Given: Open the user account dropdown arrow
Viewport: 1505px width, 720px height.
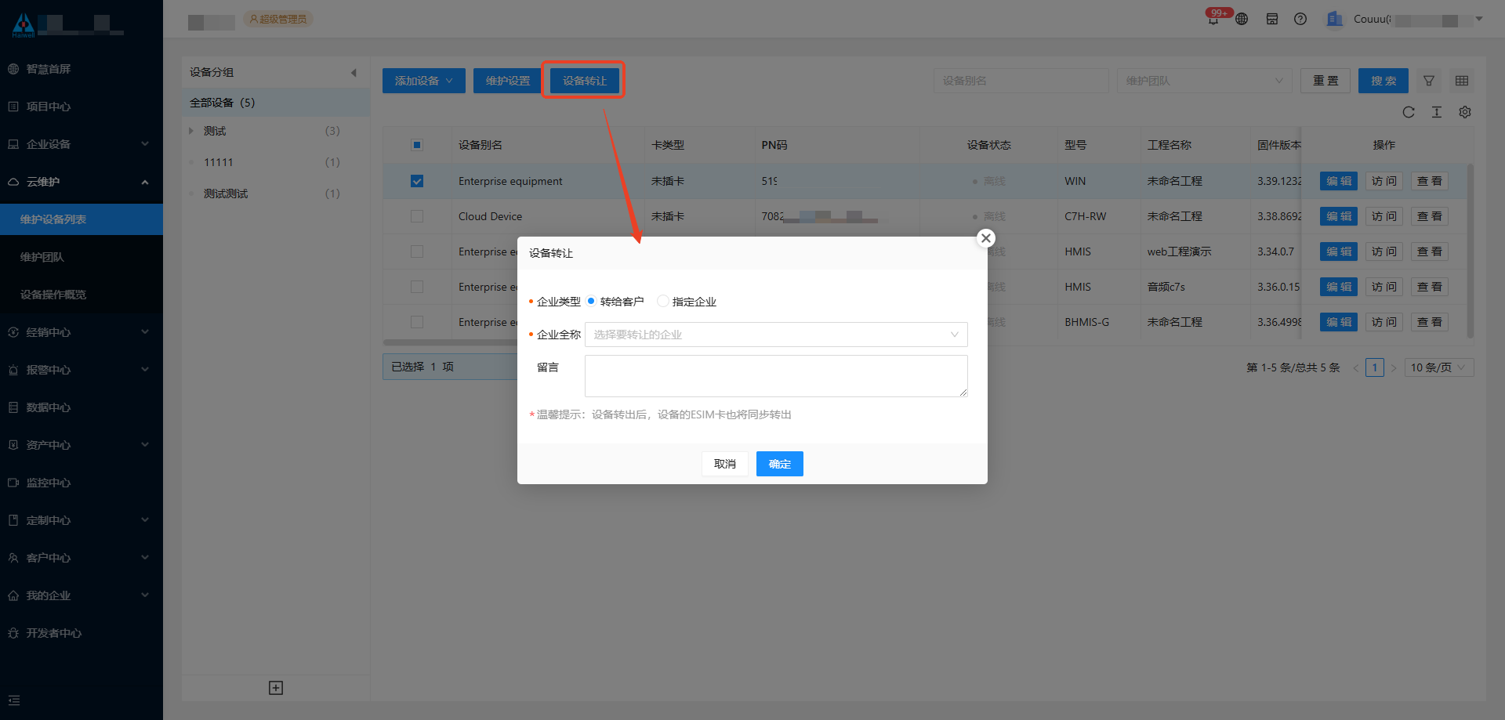Looking at the screenshot, I should [1479, 19].
